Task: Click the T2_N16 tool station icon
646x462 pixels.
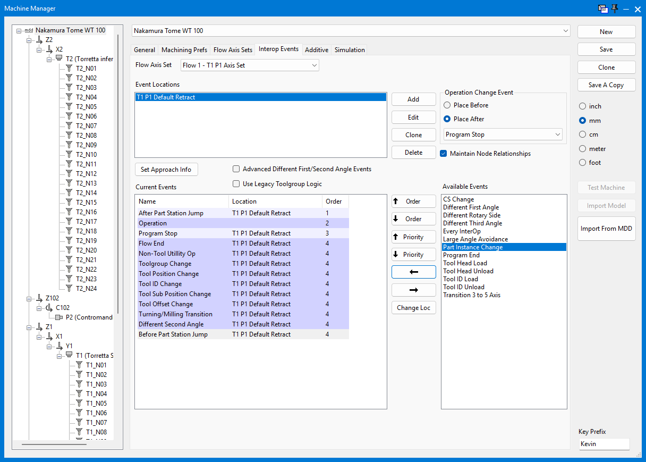Action: [69, 212]
